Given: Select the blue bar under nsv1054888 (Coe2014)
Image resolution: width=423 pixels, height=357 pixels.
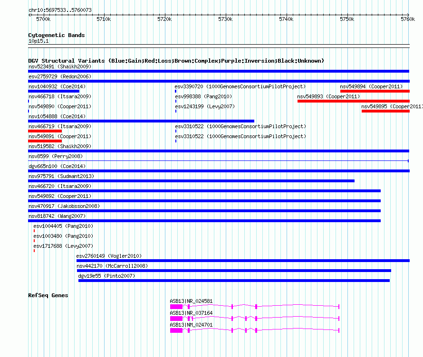Looking at the screenshot, I should [141, 121].
